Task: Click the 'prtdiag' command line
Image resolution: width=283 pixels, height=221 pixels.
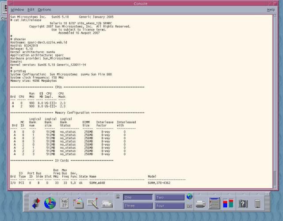Action: click(18, 71)
